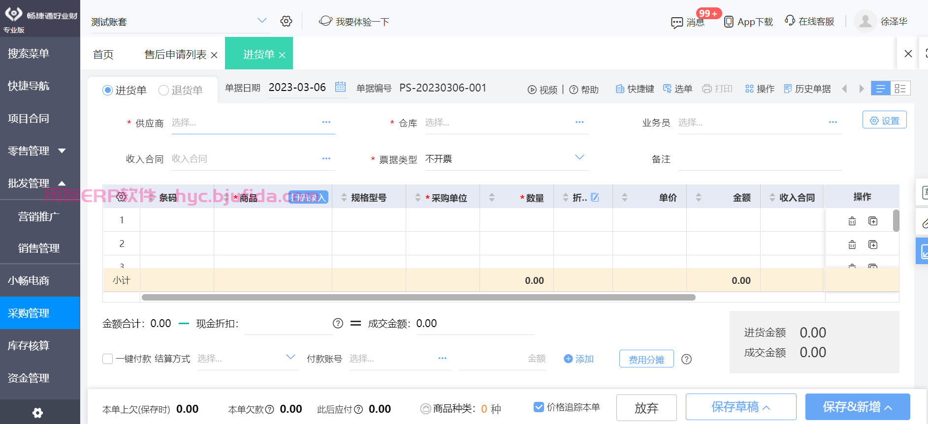Switch to detailed layout view
This screenshot has height=424, width=928.
coord(900,88)
